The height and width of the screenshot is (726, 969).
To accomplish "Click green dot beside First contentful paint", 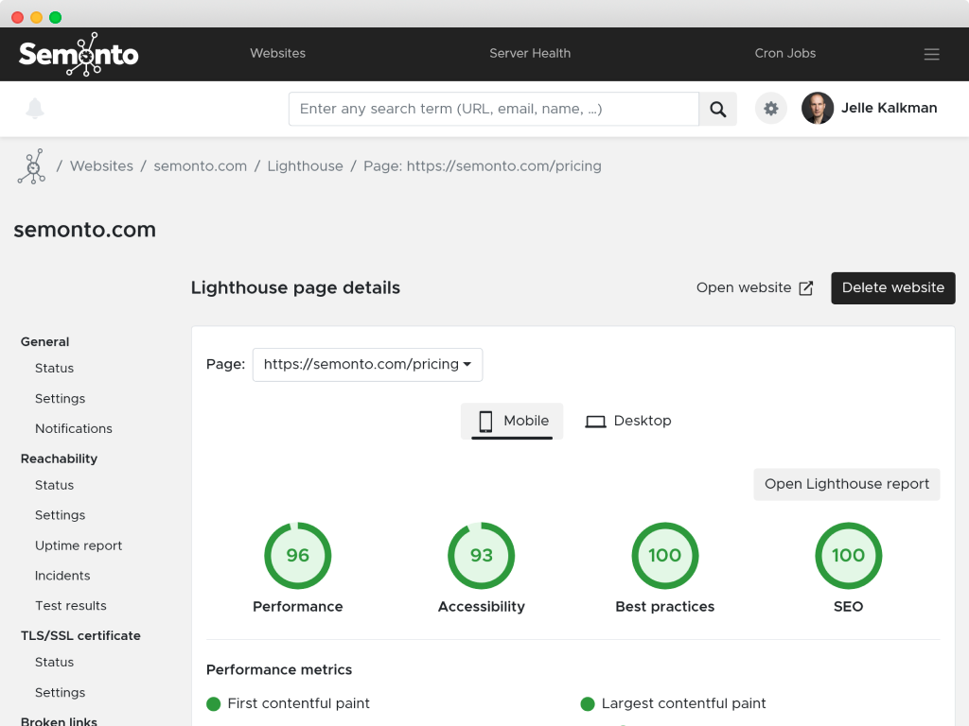I will [213, 703].
